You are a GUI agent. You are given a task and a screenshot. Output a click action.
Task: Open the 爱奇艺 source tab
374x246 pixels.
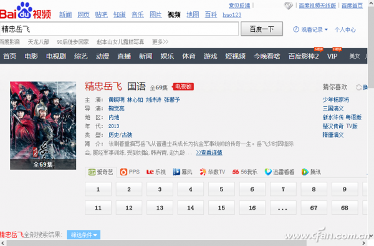point(100,172)
